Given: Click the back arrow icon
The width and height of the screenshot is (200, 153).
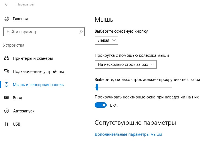Looking at the screenshot, I should (7, 5).
